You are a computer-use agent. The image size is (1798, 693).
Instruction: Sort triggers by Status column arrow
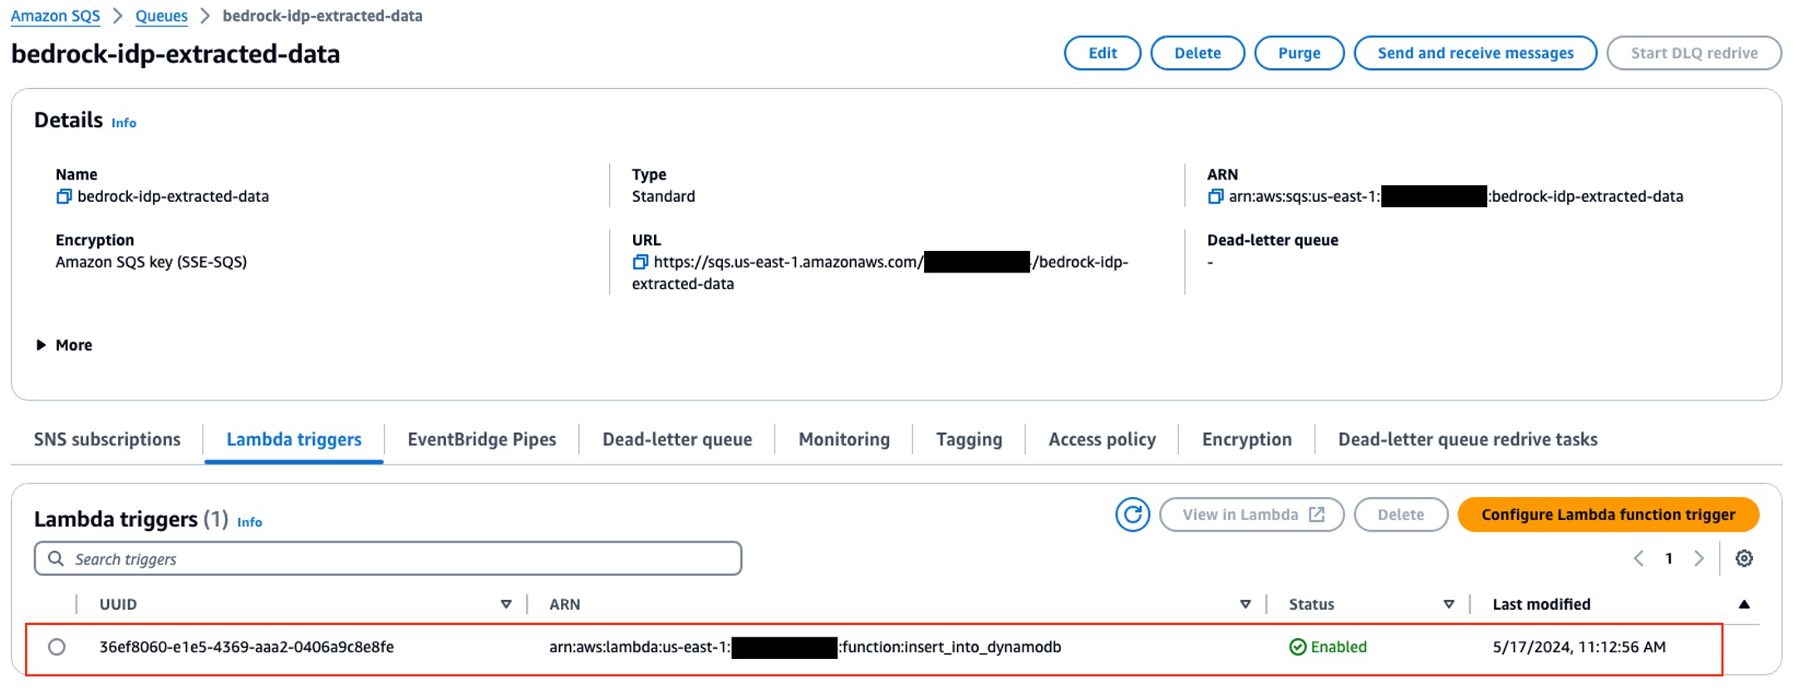point(1449,605)
